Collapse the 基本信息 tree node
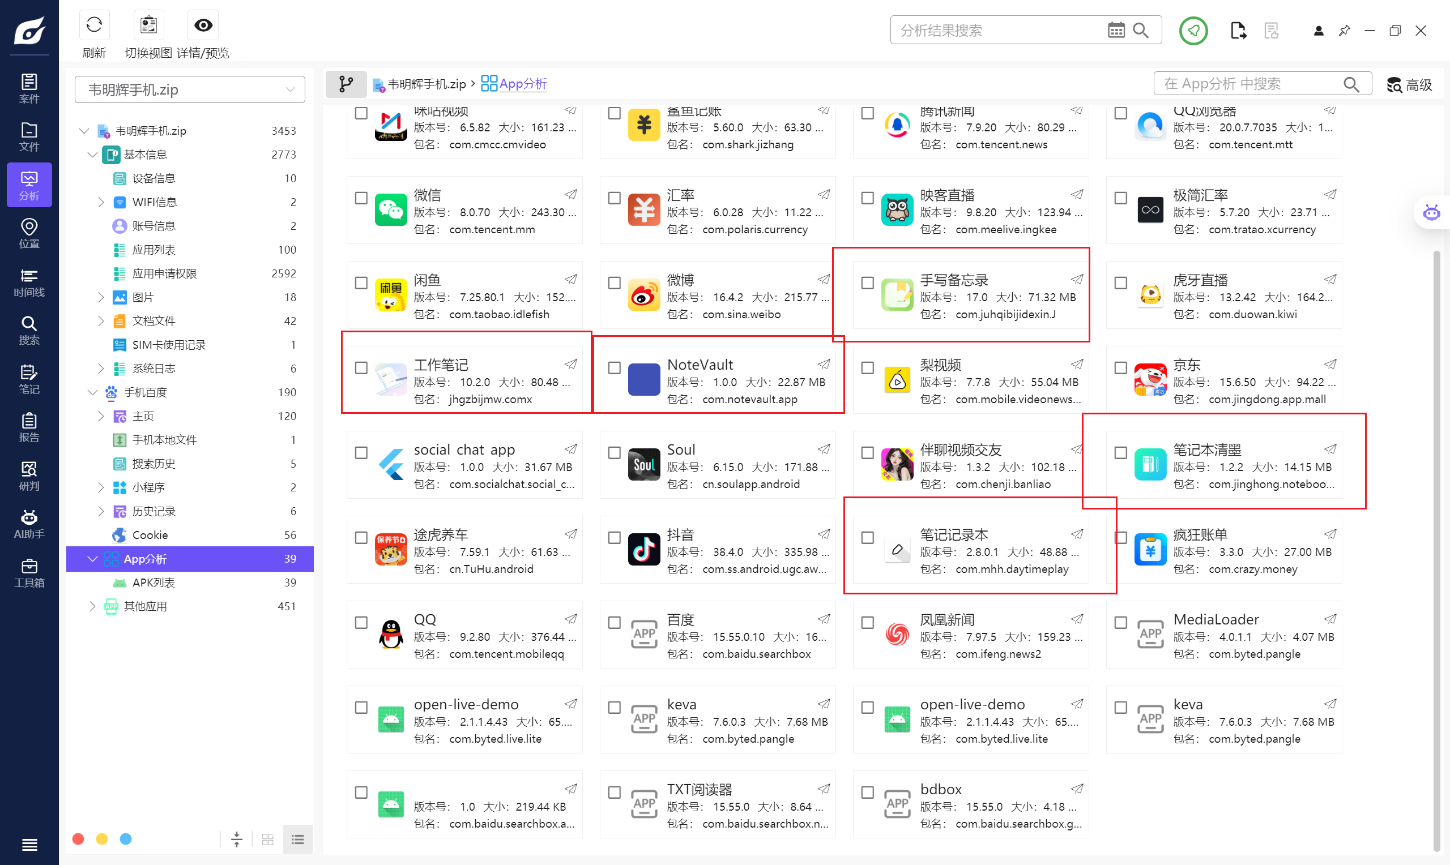1450x865 pixels. pyautogui.click(x=92, y=155)
